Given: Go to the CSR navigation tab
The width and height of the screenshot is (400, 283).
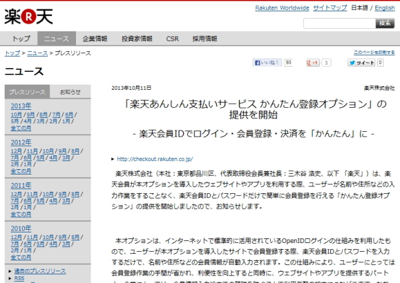Looking at the screenshot, I should pyautogui.click(x=172, y=39).
